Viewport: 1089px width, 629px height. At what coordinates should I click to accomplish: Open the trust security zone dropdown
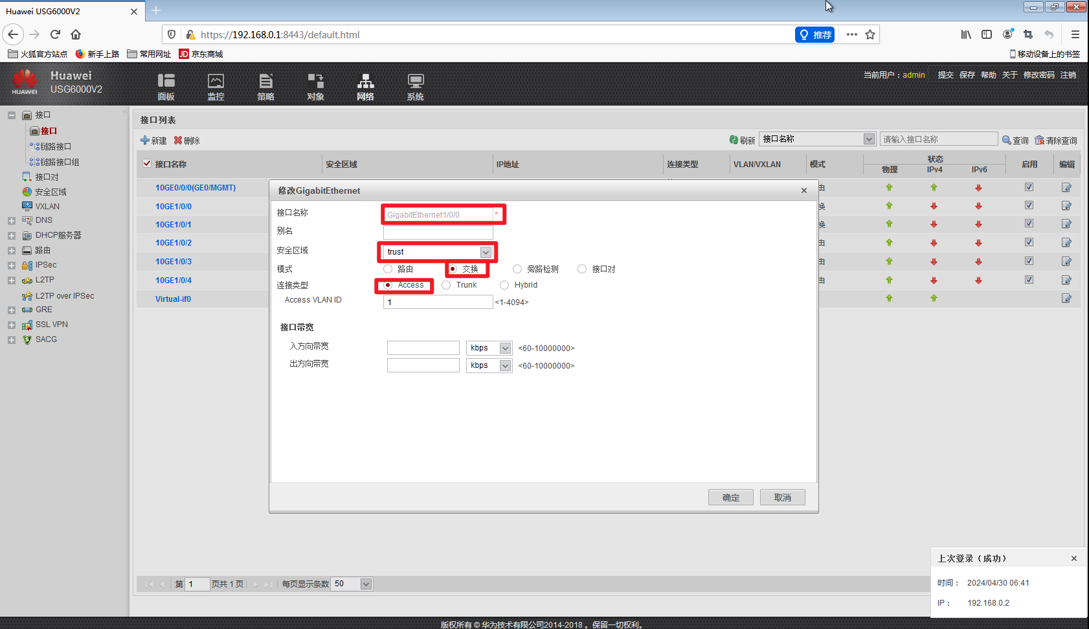tap(486, 252)
